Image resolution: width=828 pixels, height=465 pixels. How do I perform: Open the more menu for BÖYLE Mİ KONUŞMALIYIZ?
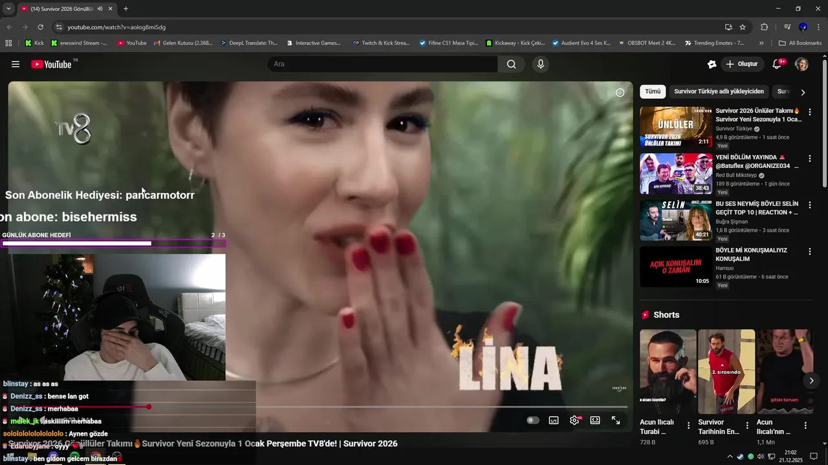(809, 251)
